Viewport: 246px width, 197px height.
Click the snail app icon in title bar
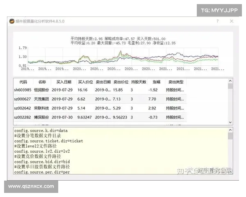12,21
